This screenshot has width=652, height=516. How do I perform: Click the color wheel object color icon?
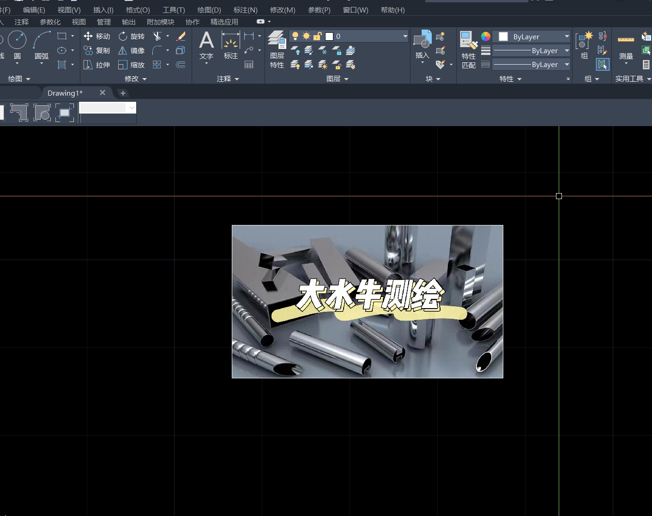click(486, 36)
